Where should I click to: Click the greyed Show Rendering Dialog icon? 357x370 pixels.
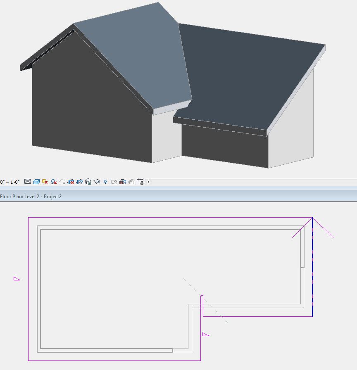62,182
